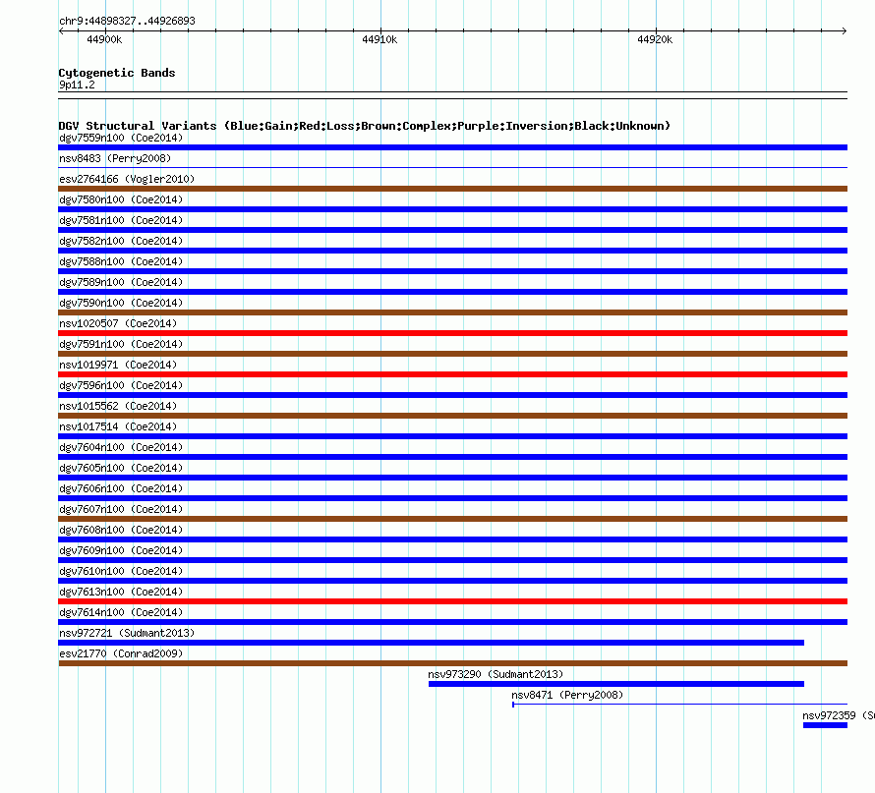Open dgv7590n100 (Coe2014) variant label

121,303
